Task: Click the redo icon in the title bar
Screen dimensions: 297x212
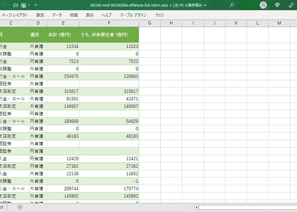Action: click(4, 5)
